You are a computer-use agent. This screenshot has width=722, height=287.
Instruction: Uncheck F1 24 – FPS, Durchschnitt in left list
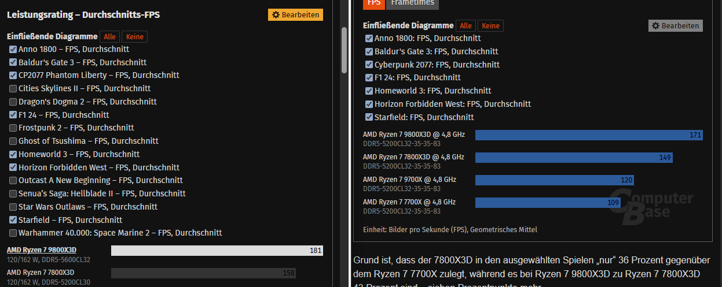pos(13,115)
